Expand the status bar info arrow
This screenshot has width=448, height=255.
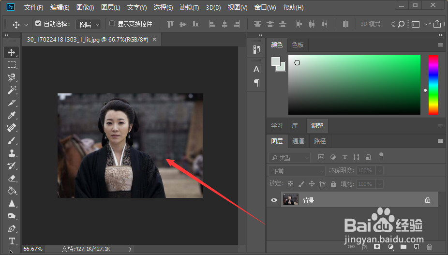pyautogui.click(x=130, y=249)
